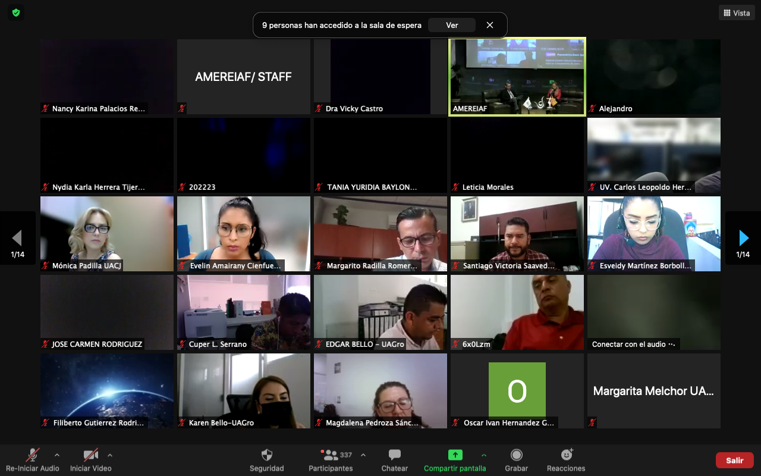Click muted mic icon on Margarita Melchor tile
Screen dimensions: 761x476
pyautogui.click(x=592, y=423)
